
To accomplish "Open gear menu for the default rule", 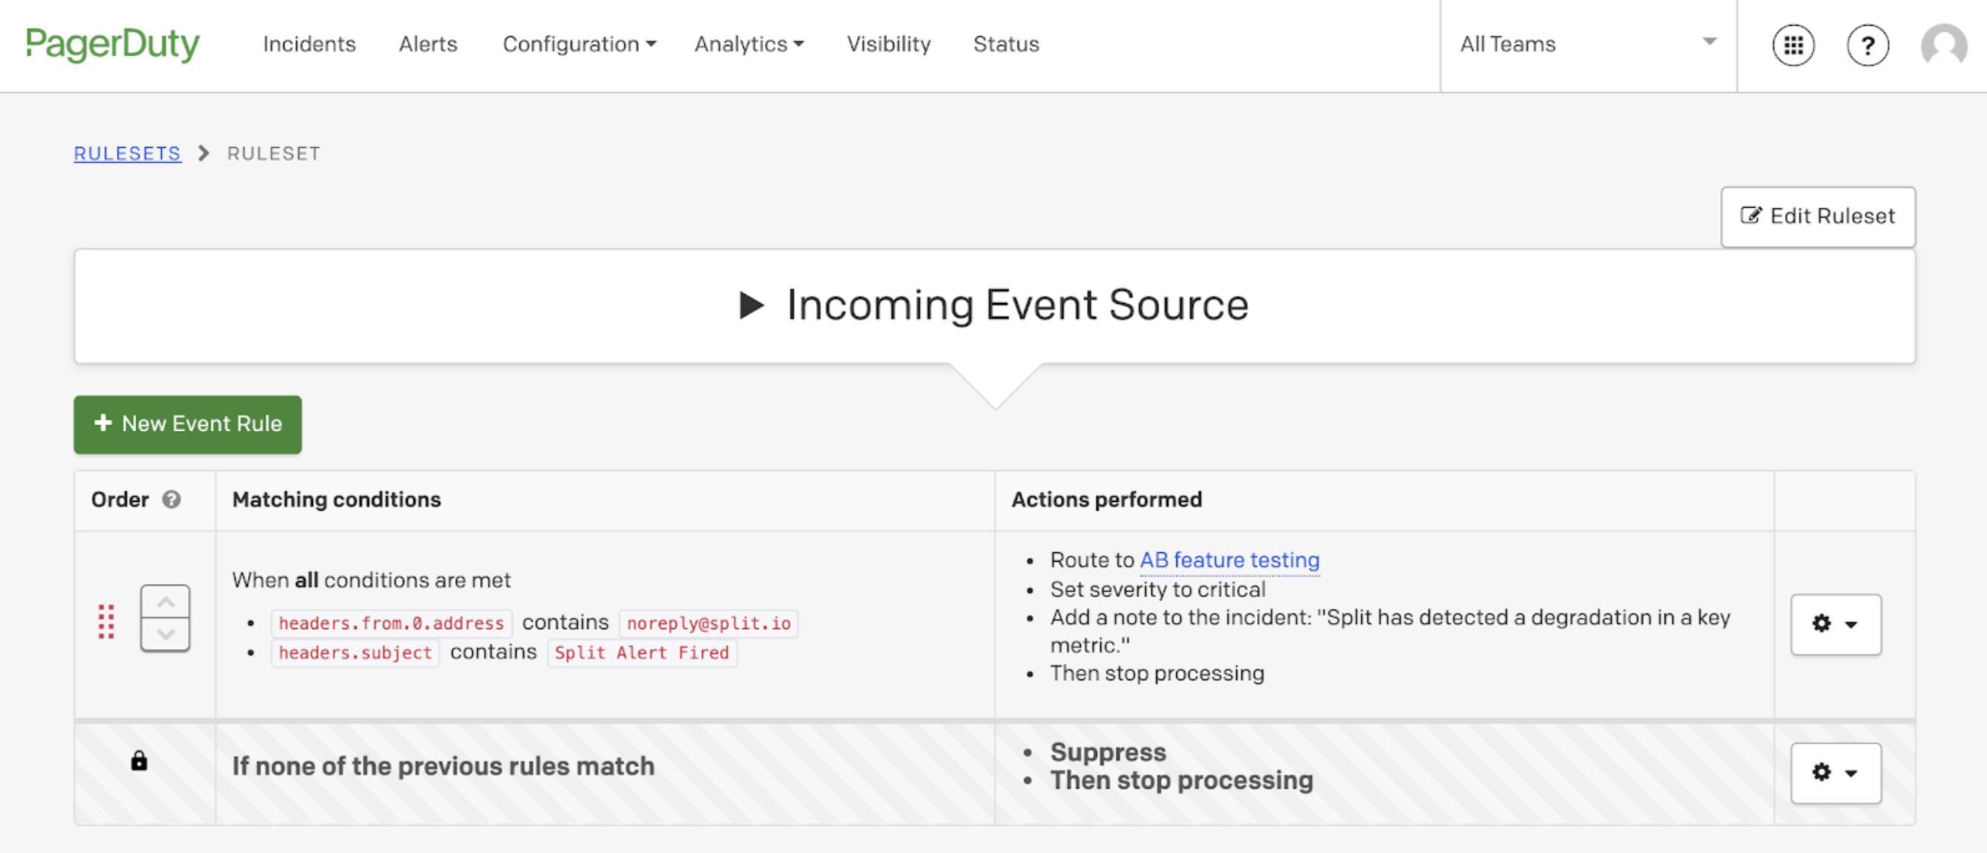I will (1835, 773).
